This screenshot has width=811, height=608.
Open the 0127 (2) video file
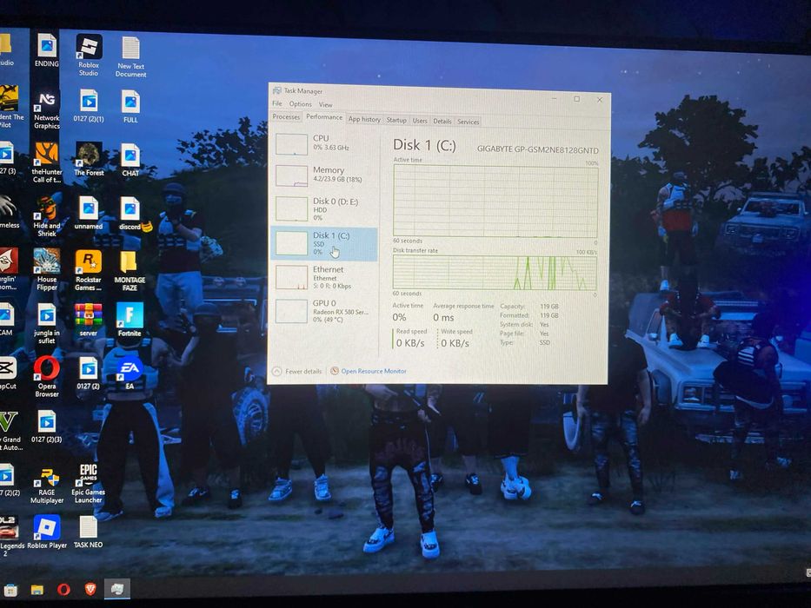[88, 373]
